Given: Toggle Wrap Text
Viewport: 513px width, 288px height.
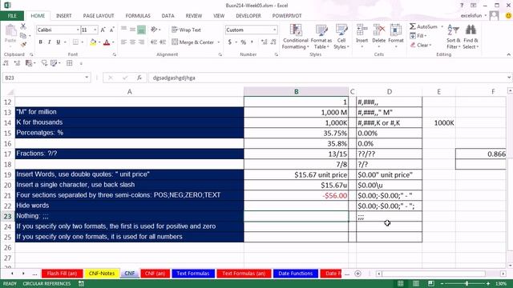Looking at the screenshot, I should [186, 30].
